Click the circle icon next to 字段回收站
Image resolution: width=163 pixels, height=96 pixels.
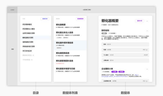[32, 60]
